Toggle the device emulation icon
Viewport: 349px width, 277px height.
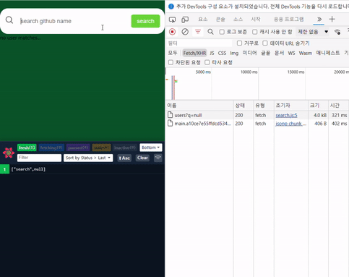tap(185, 20)
